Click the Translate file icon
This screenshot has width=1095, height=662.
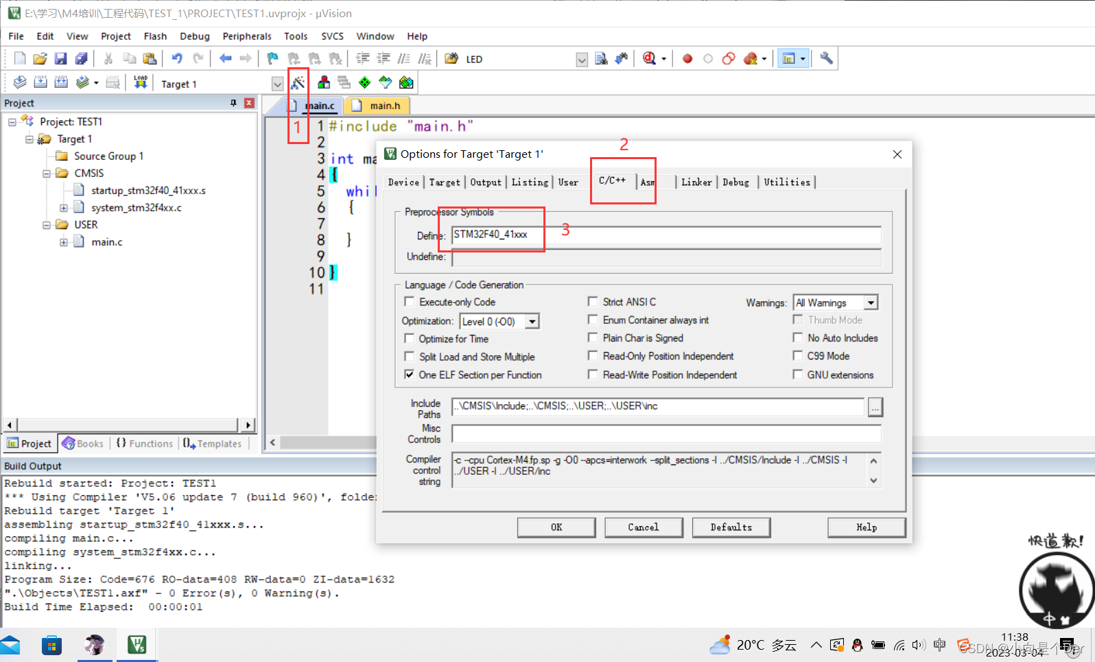[x=20, y=82]
